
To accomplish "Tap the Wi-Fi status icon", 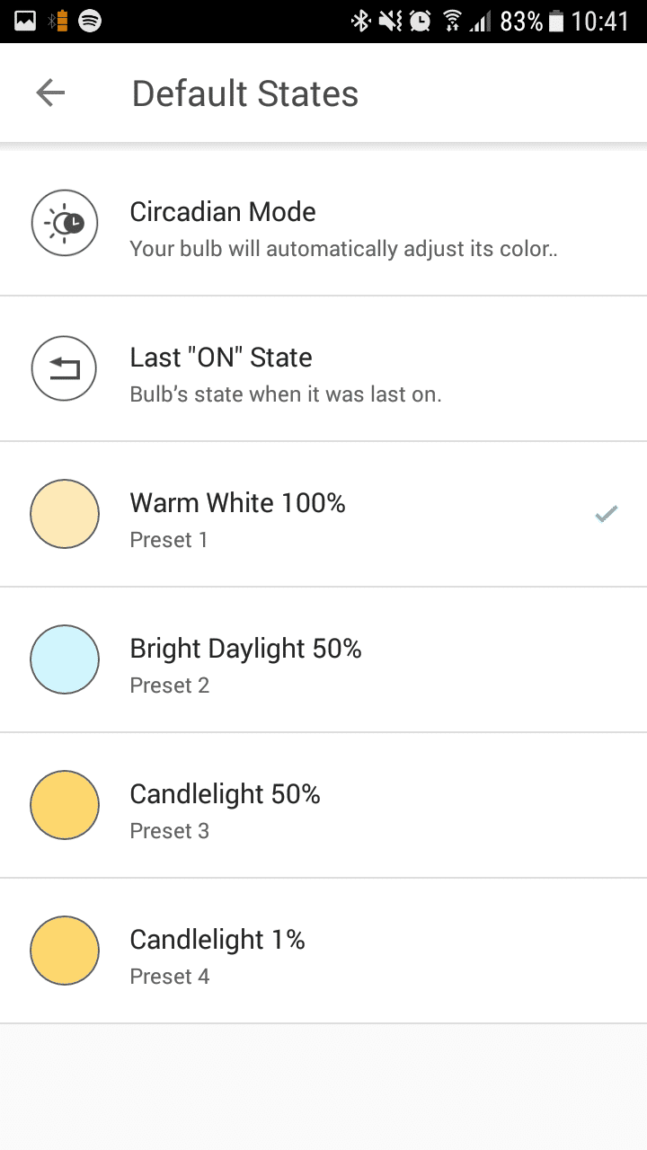I will 452,21.
